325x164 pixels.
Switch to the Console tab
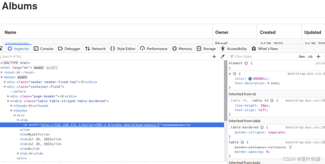coord(44,49)
